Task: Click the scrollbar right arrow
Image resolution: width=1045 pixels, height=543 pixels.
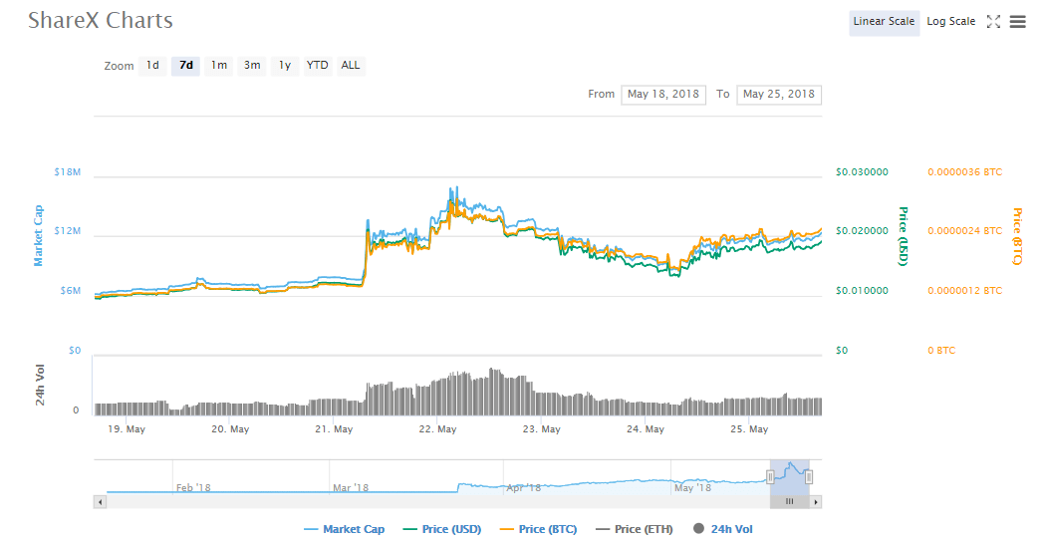Action: tap(816, 502)
